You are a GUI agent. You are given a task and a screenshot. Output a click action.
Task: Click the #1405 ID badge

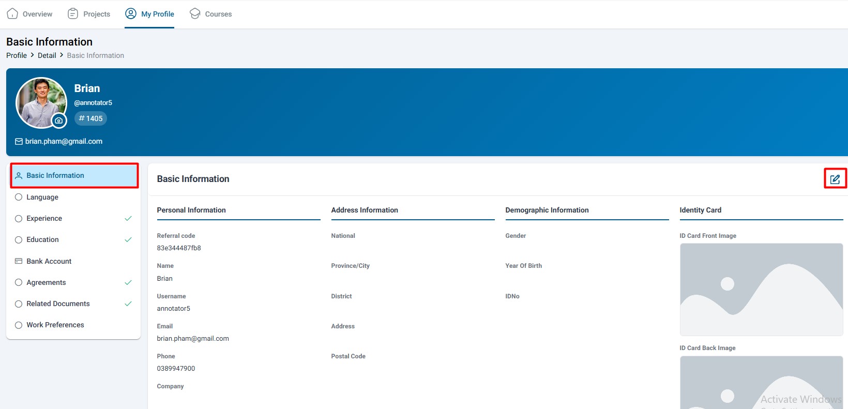point(90,118)
